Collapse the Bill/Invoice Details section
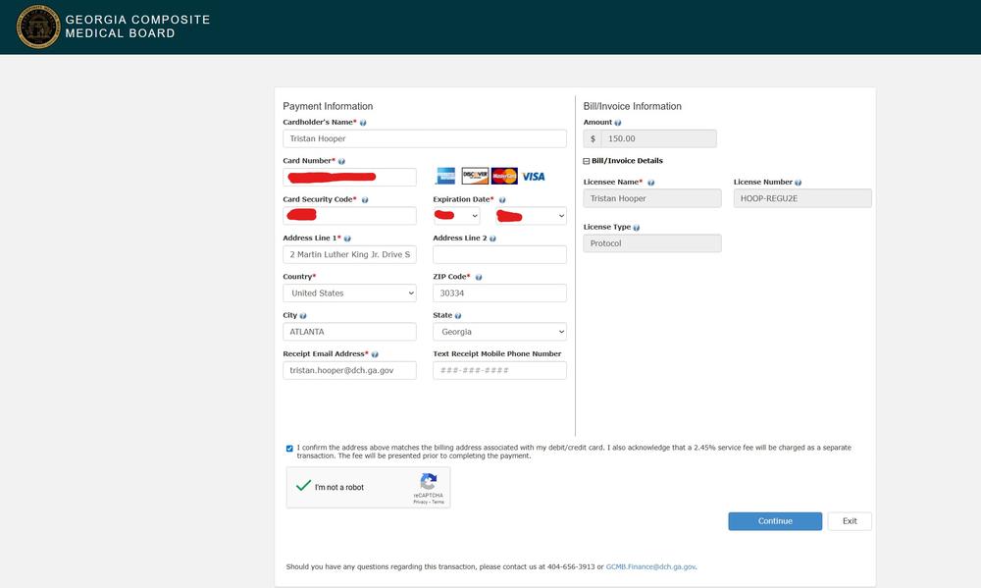Image resolution: width=981 pixels, height=588 pixels. 587,161
